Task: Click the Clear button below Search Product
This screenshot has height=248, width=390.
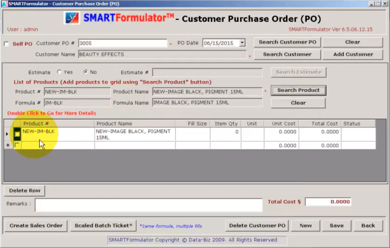Action: 298,103
